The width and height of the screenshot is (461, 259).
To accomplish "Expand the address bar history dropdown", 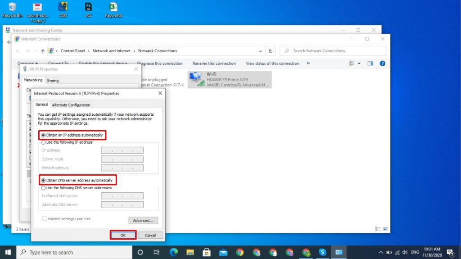I will pyautogui.click(x=260, y=51).
